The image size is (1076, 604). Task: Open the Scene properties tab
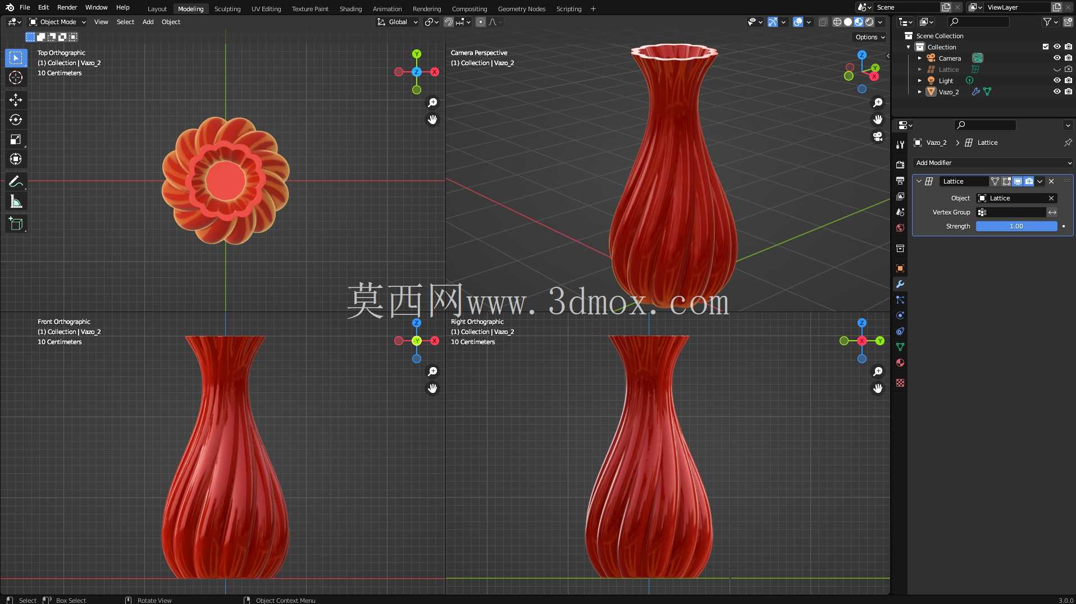point(900,212)
